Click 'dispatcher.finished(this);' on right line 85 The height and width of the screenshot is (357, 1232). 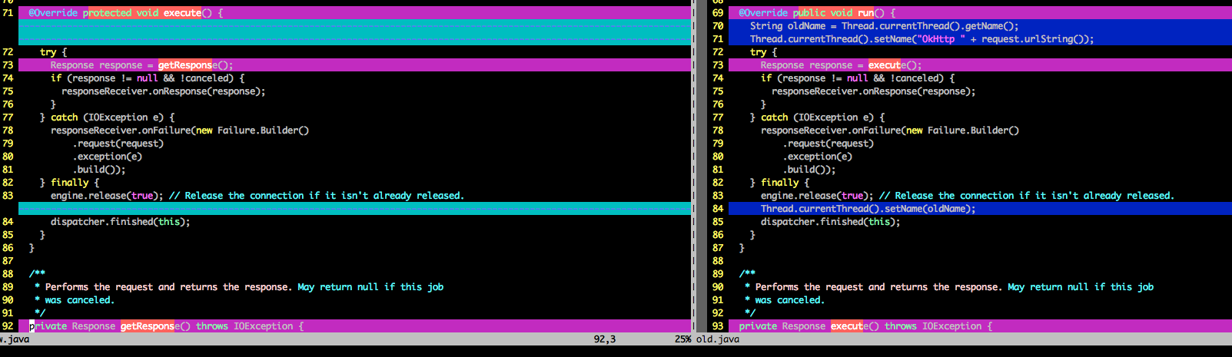coord(831,222)
